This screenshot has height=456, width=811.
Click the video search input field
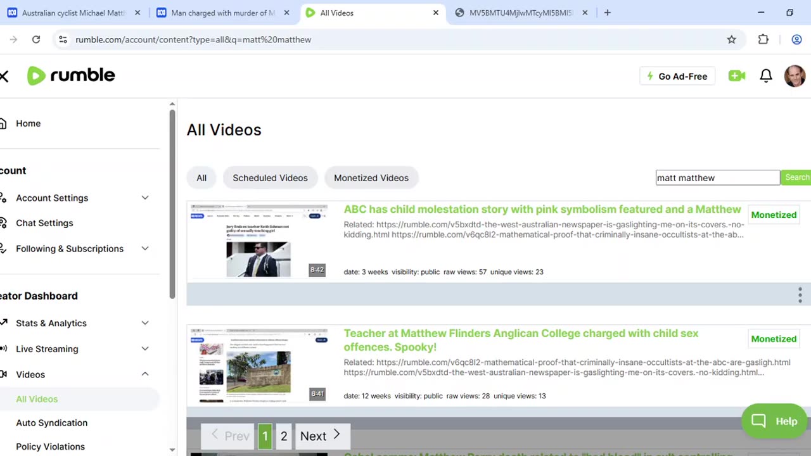[717, 178]
